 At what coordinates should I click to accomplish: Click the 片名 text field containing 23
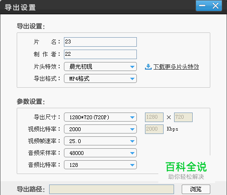tap(100, 42)
